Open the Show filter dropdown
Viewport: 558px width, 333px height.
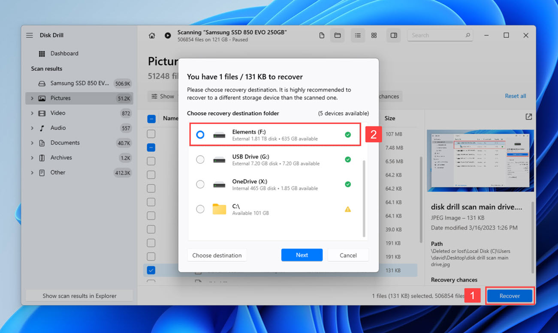click(163, 96)
